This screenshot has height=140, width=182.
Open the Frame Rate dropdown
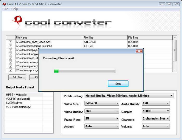tap(102, 118)
